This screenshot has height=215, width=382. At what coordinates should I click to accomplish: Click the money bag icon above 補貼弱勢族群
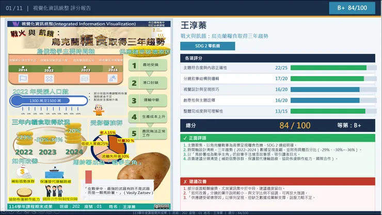coord(23,172)
